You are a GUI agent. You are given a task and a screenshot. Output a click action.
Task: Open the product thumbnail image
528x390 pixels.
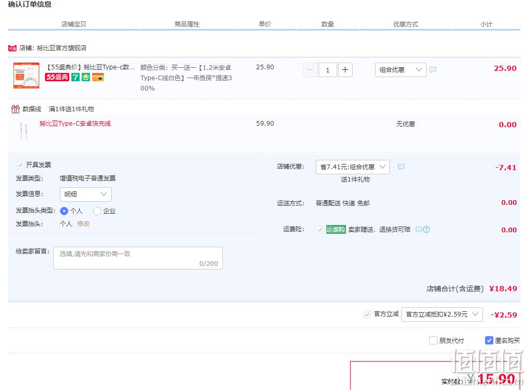tap(26, 76)
